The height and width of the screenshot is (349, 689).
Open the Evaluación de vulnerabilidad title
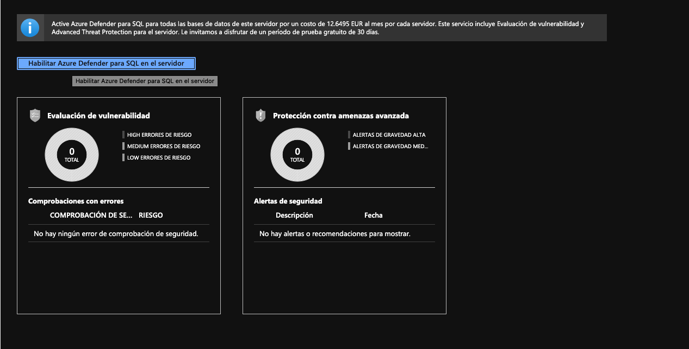pos(98,116)
